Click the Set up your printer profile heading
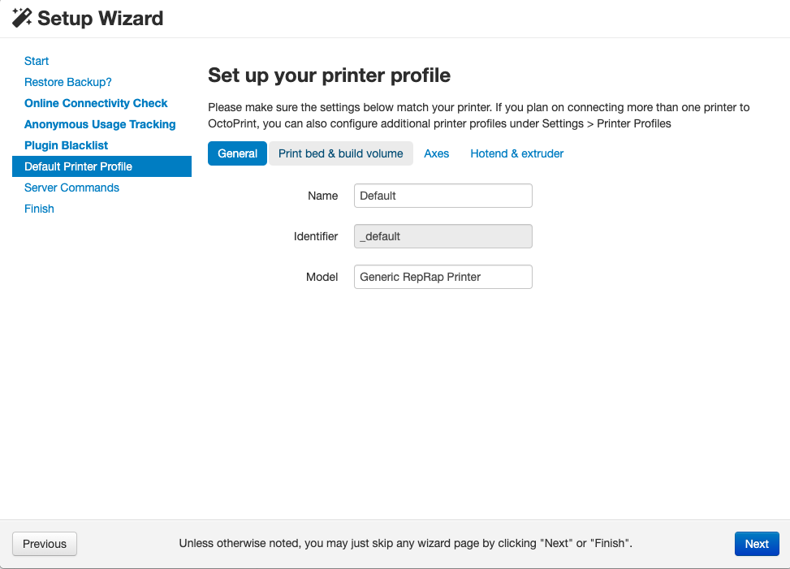790x569 pixels. tap(329, 75)
